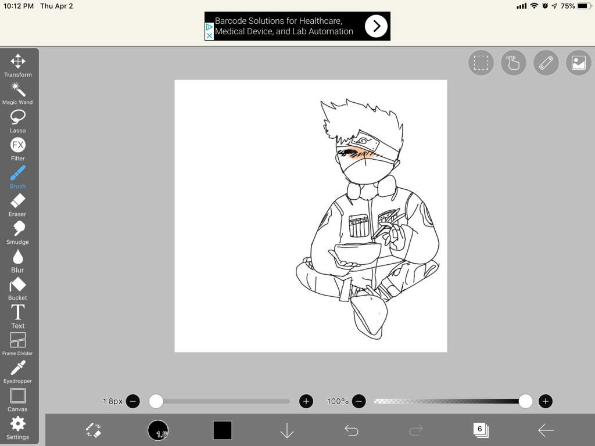Open the ruler tool icon

point(546,63)
